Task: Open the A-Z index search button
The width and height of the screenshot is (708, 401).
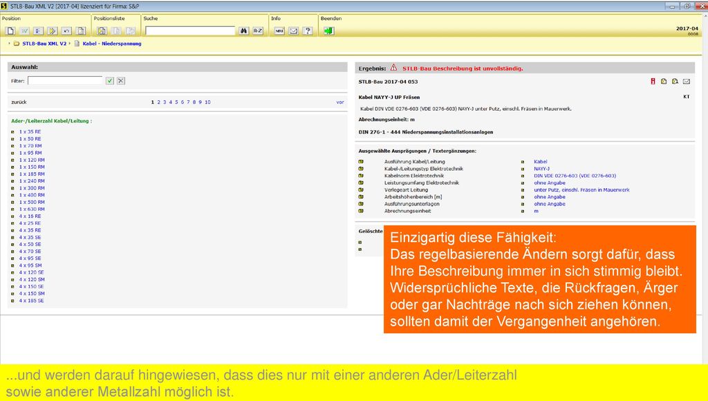Action: pyautogui.click(x=258, y=30)
